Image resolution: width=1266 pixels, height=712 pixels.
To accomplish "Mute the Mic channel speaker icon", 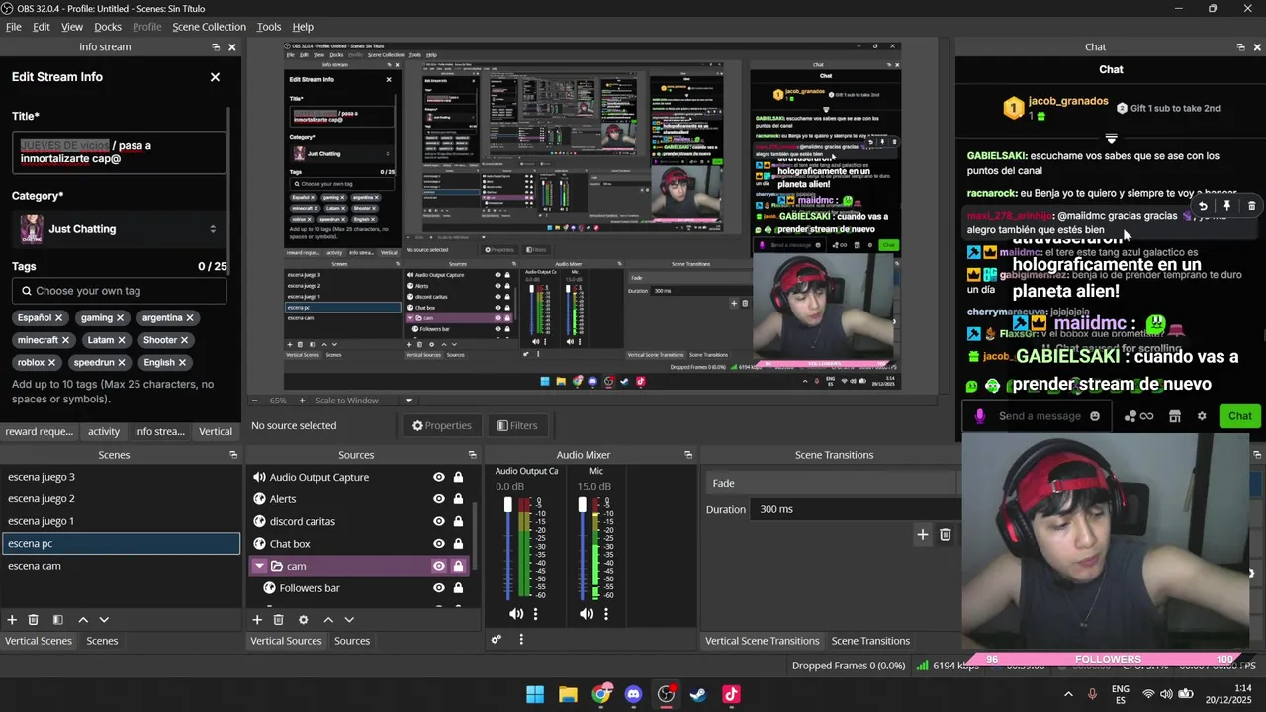I will [586, 614].
